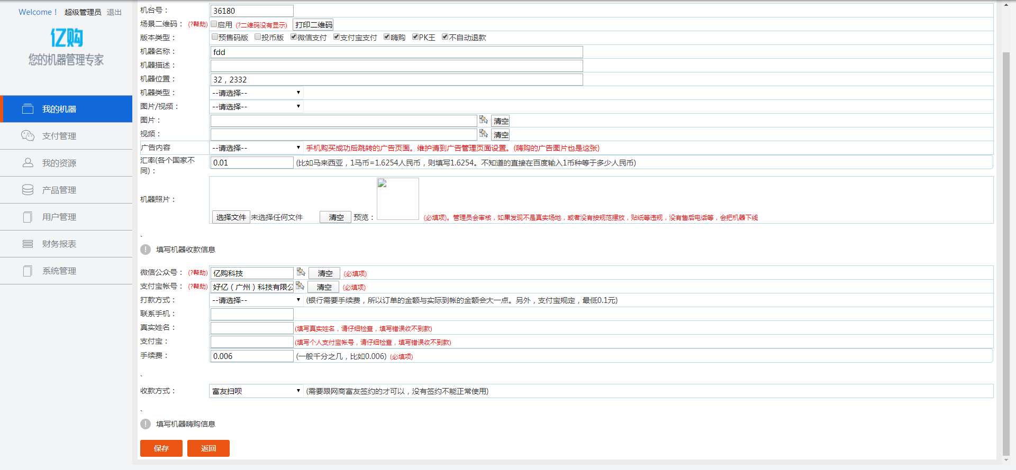This screenshot has height=470, width=1016.
Task: Go to 用户管理 in the sidebar menu
Action: click(x=59, y=217)
